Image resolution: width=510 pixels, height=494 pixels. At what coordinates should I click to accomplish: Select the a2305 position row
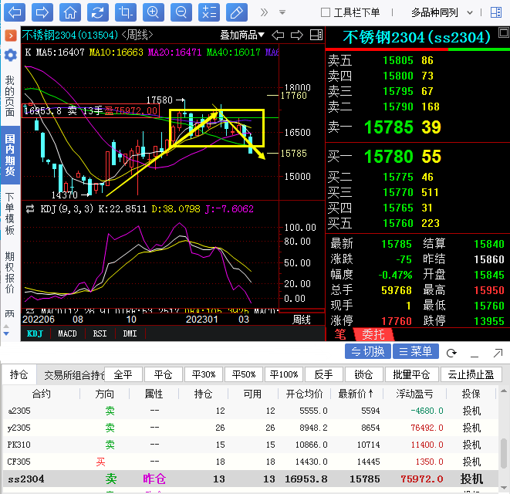[251, 411]
